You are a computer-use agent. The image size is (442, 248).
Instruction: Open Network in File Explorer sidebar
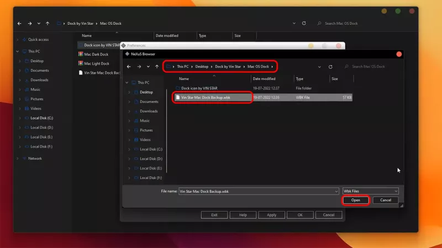pos(35,159)
